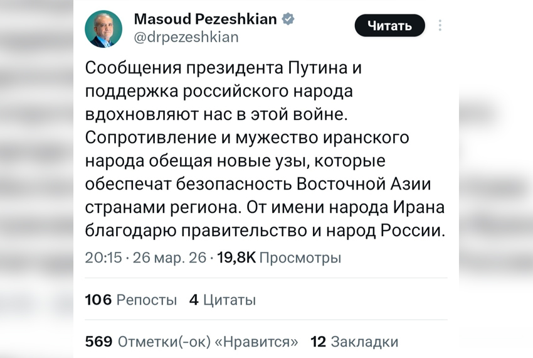
Task: Click the 12 Закладки bookmarks count
Action: (354, 342)
